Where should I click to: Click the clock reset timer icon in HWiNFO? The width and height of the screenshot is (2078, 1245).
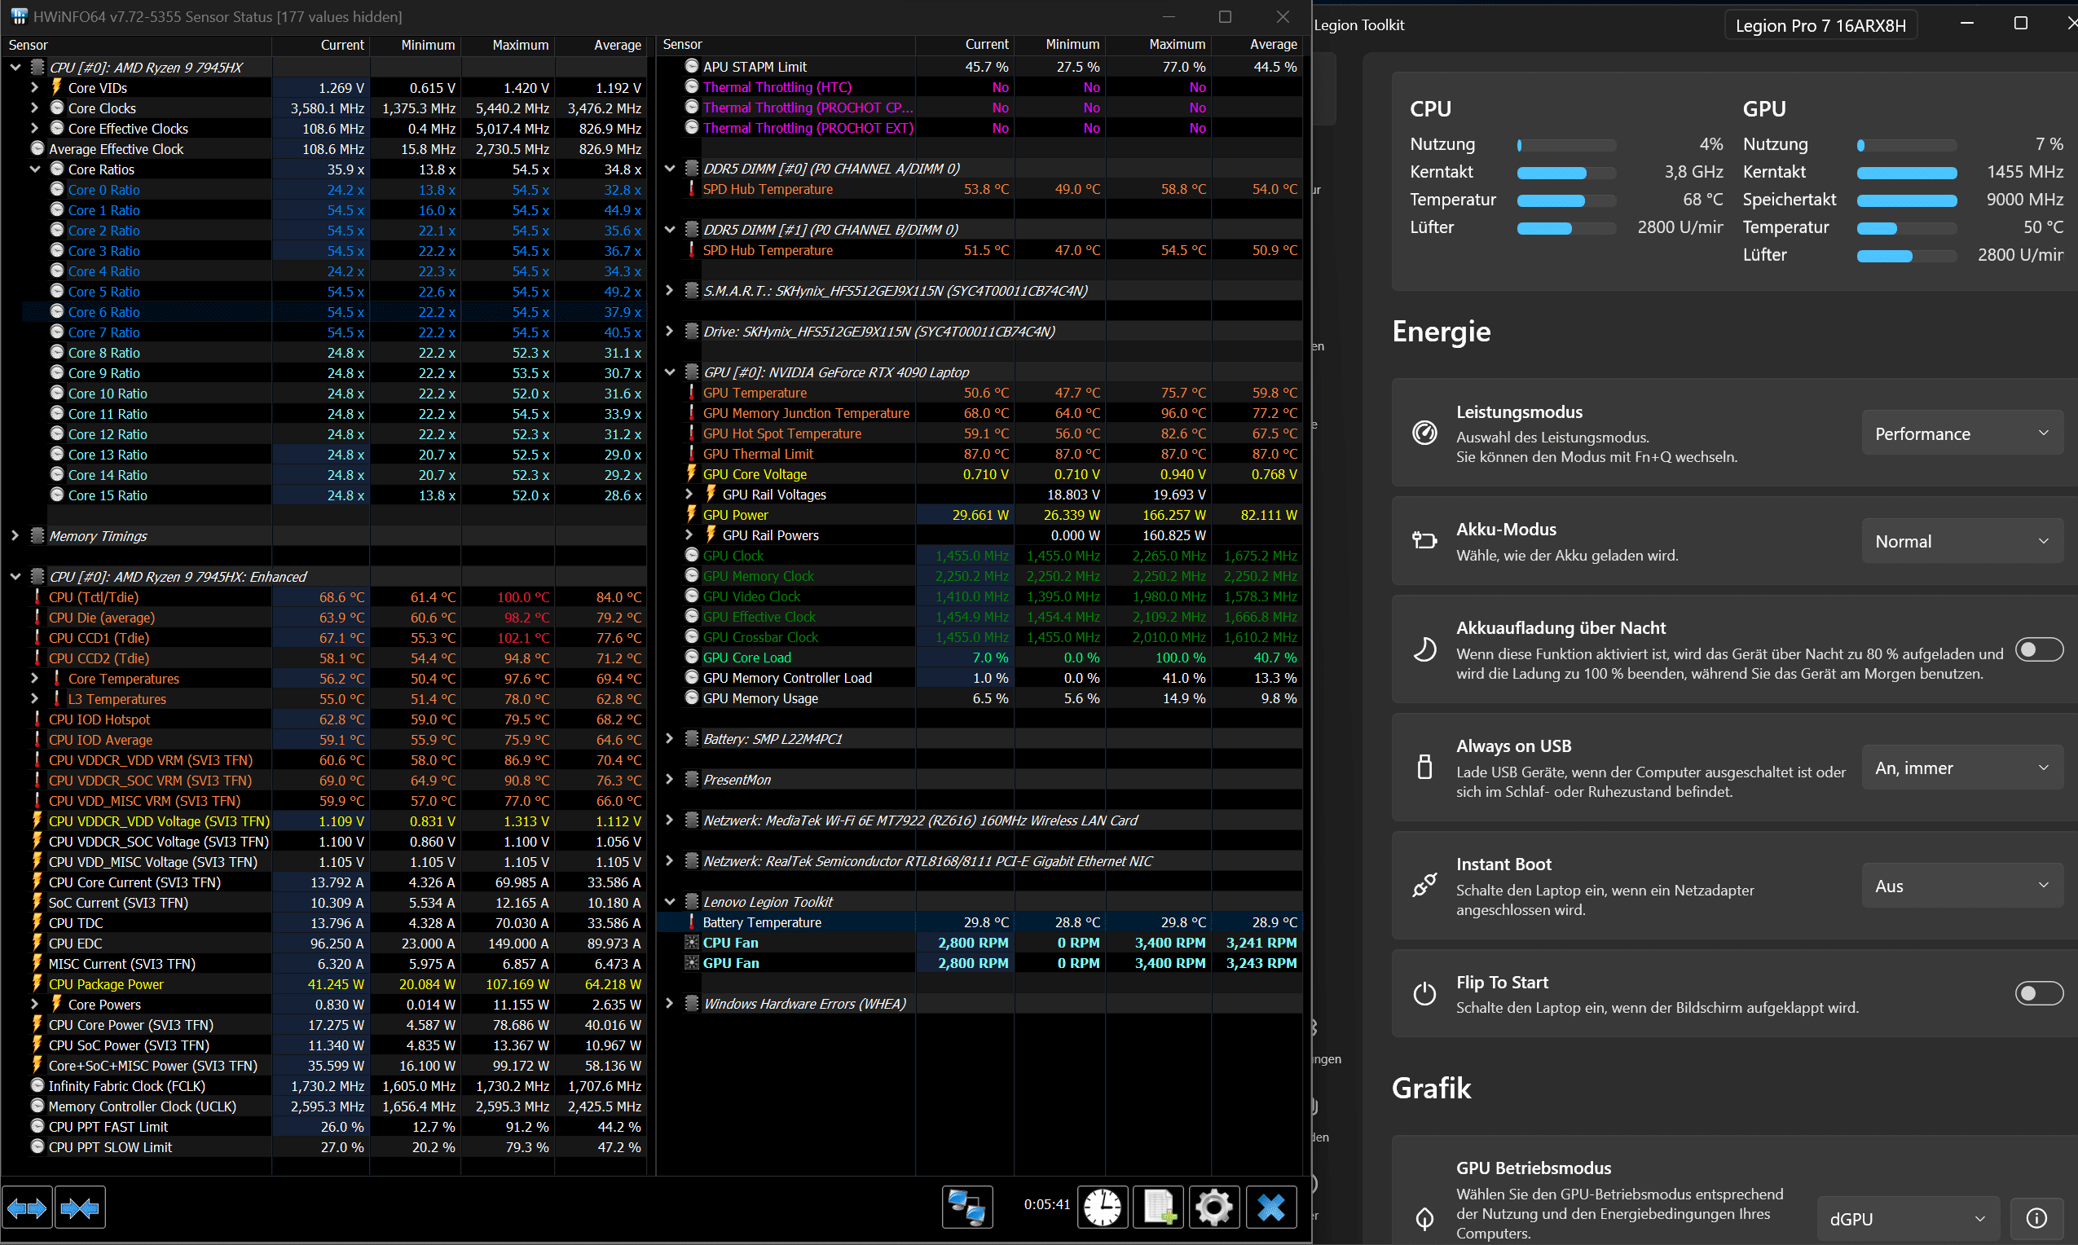[1102, 1208]
